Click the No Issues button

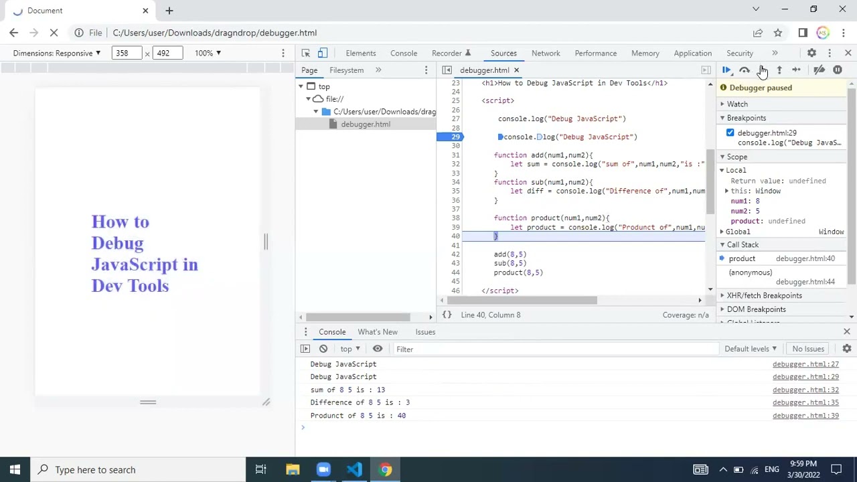808,349
